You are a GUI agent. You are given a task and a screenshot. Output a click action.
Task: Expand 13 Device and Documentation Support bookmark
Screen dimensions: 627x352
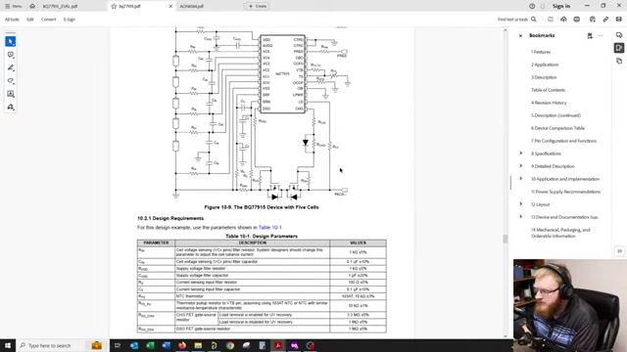pyautogui.click(x=520, y=217)
